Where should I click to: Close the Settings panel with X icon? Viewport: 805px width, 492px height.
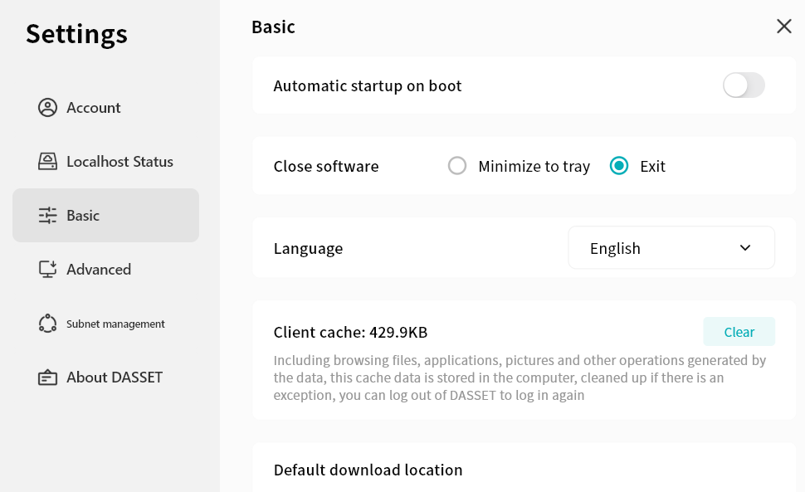point(783,27)
